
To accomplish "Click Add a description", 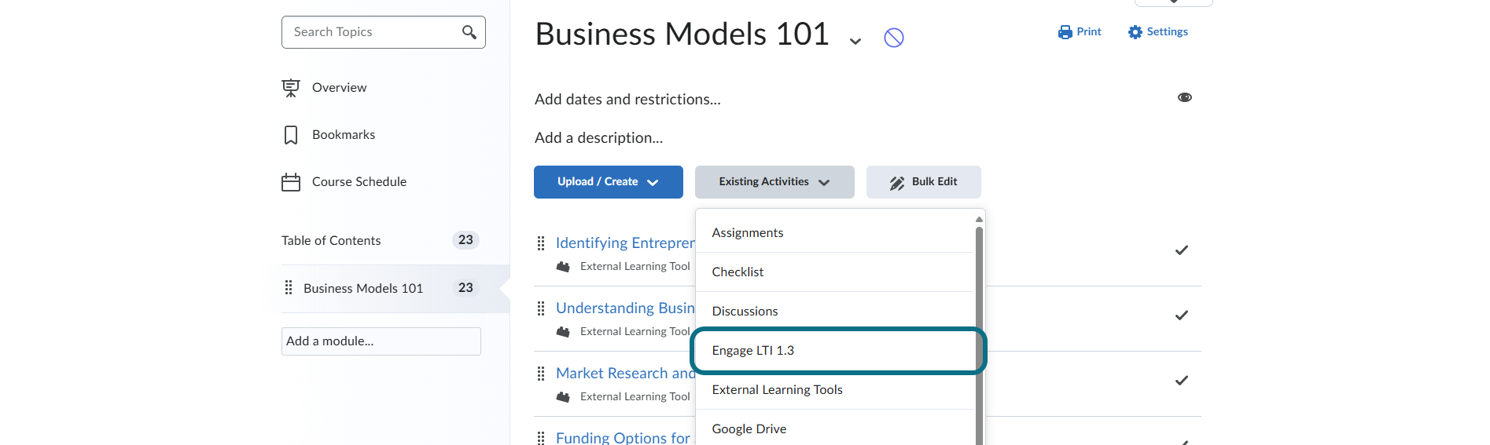I will coord(598,138).
